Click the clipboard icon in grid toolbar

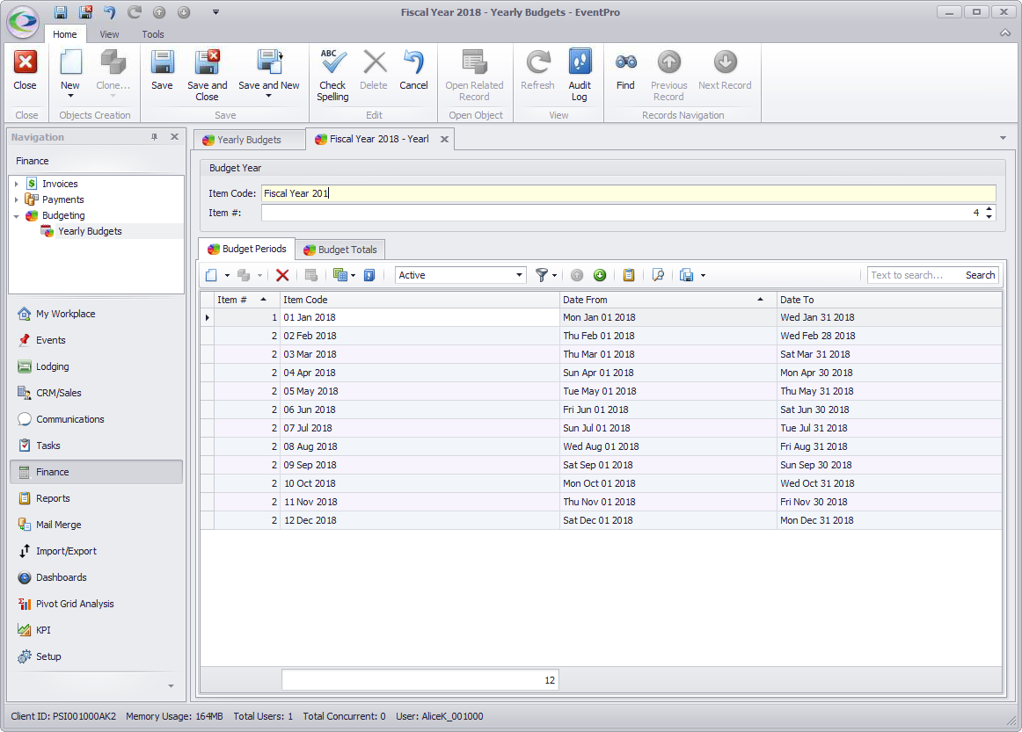[x=628, y=275]
